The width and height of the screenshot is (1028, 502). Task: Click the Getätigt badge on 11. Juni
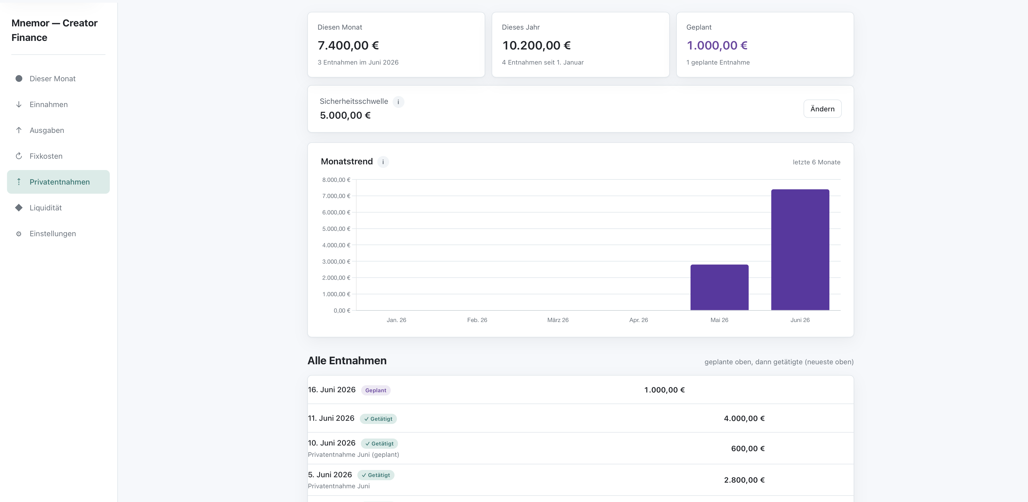pos(378,419)
